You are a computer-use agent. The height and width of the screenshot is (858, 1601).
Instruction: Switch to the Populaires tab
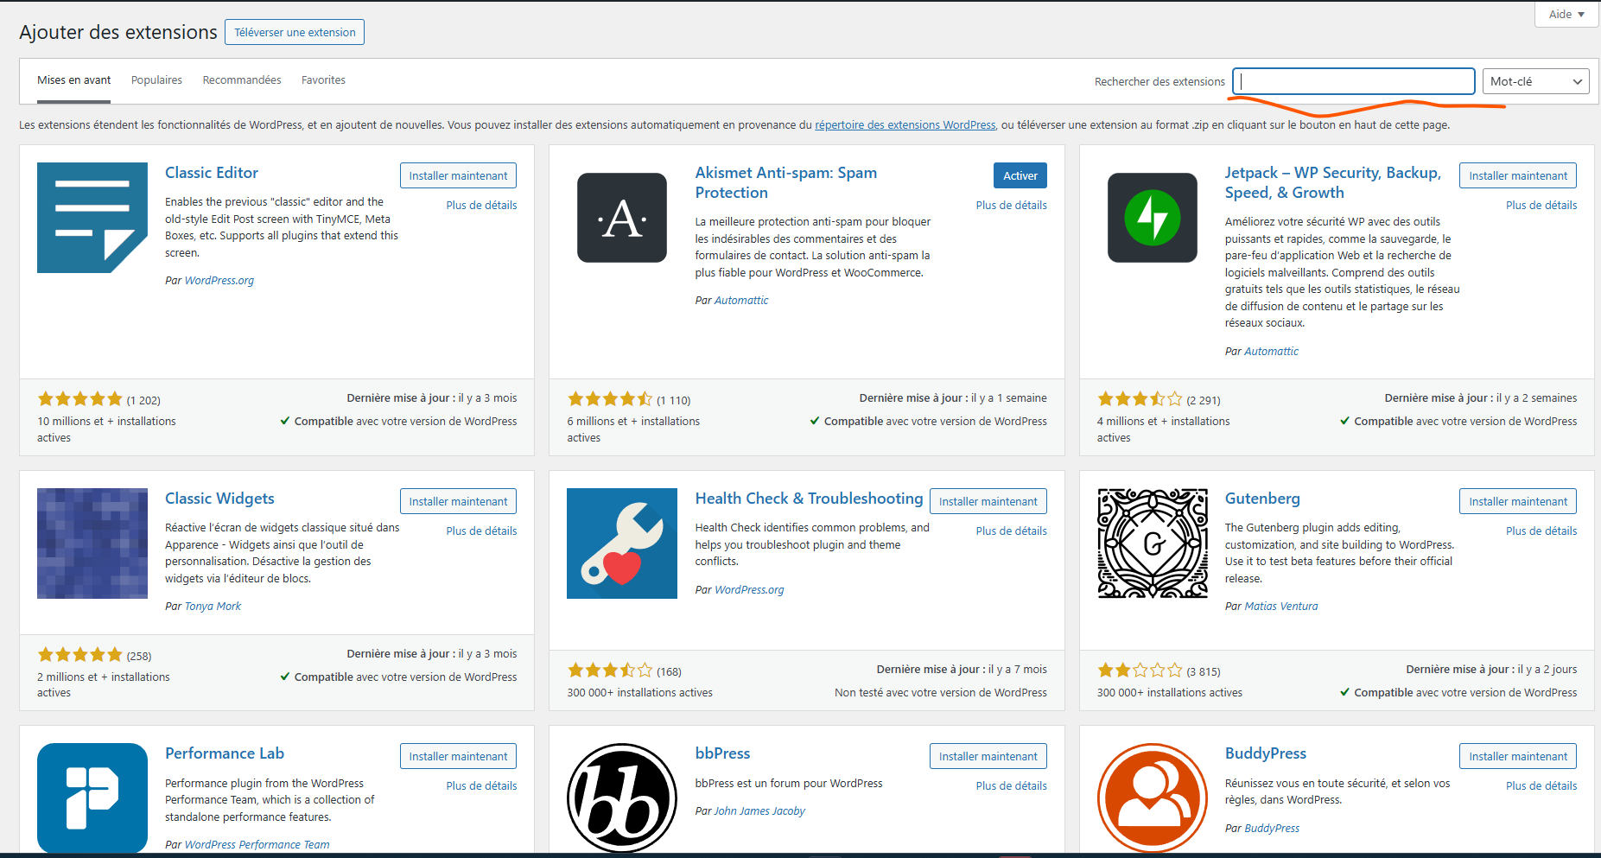pyautogui.click(x=156, y=80)
